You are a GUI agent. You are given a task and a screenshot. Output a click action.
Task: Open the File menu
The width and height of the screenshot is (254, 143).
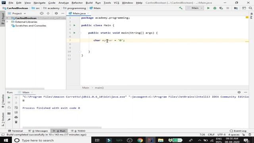pyautogui.click(x=11, y=3)
